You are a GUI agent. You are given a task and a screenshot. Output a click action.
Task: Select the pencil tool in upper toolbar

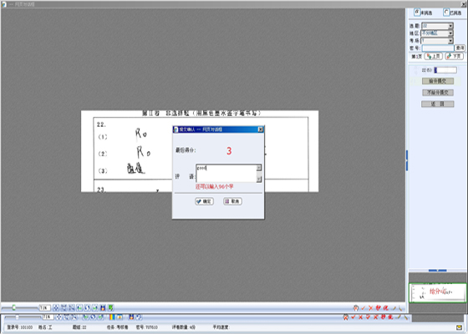pyautogui.click(x=394, y=308)
